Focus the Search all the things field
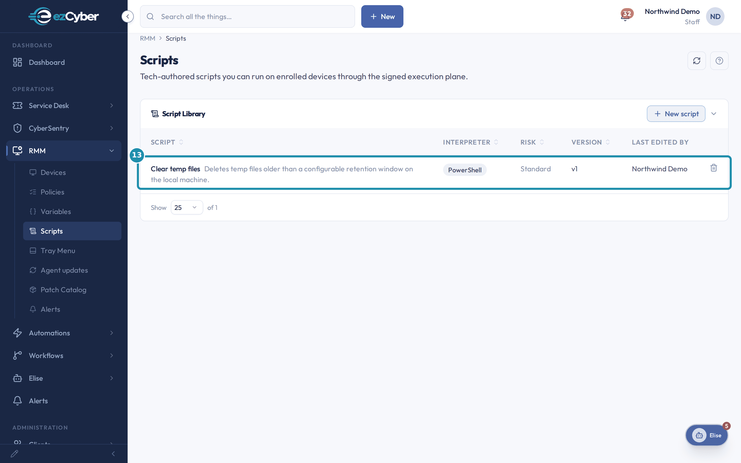The height and width of the screenshot is (463, 741). click(x=248, y=16)
